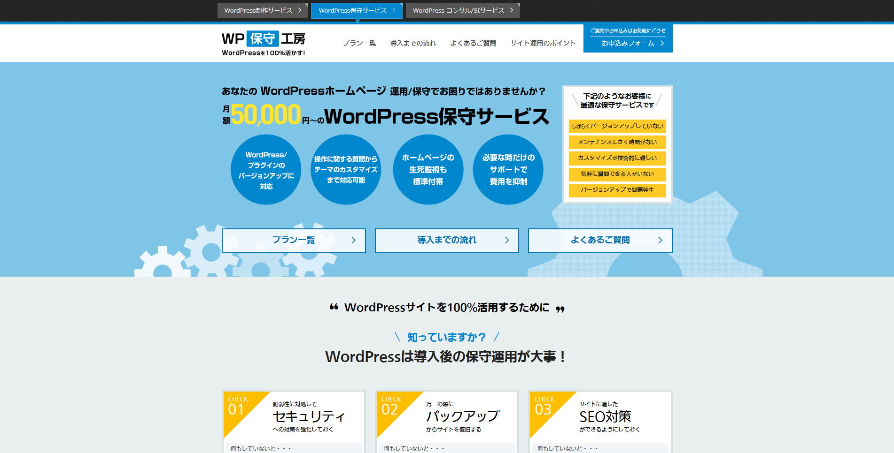894x453 pixels.
Task: Open よくあるご質問 in the header navigation
Action: click(x=473, y=43)
